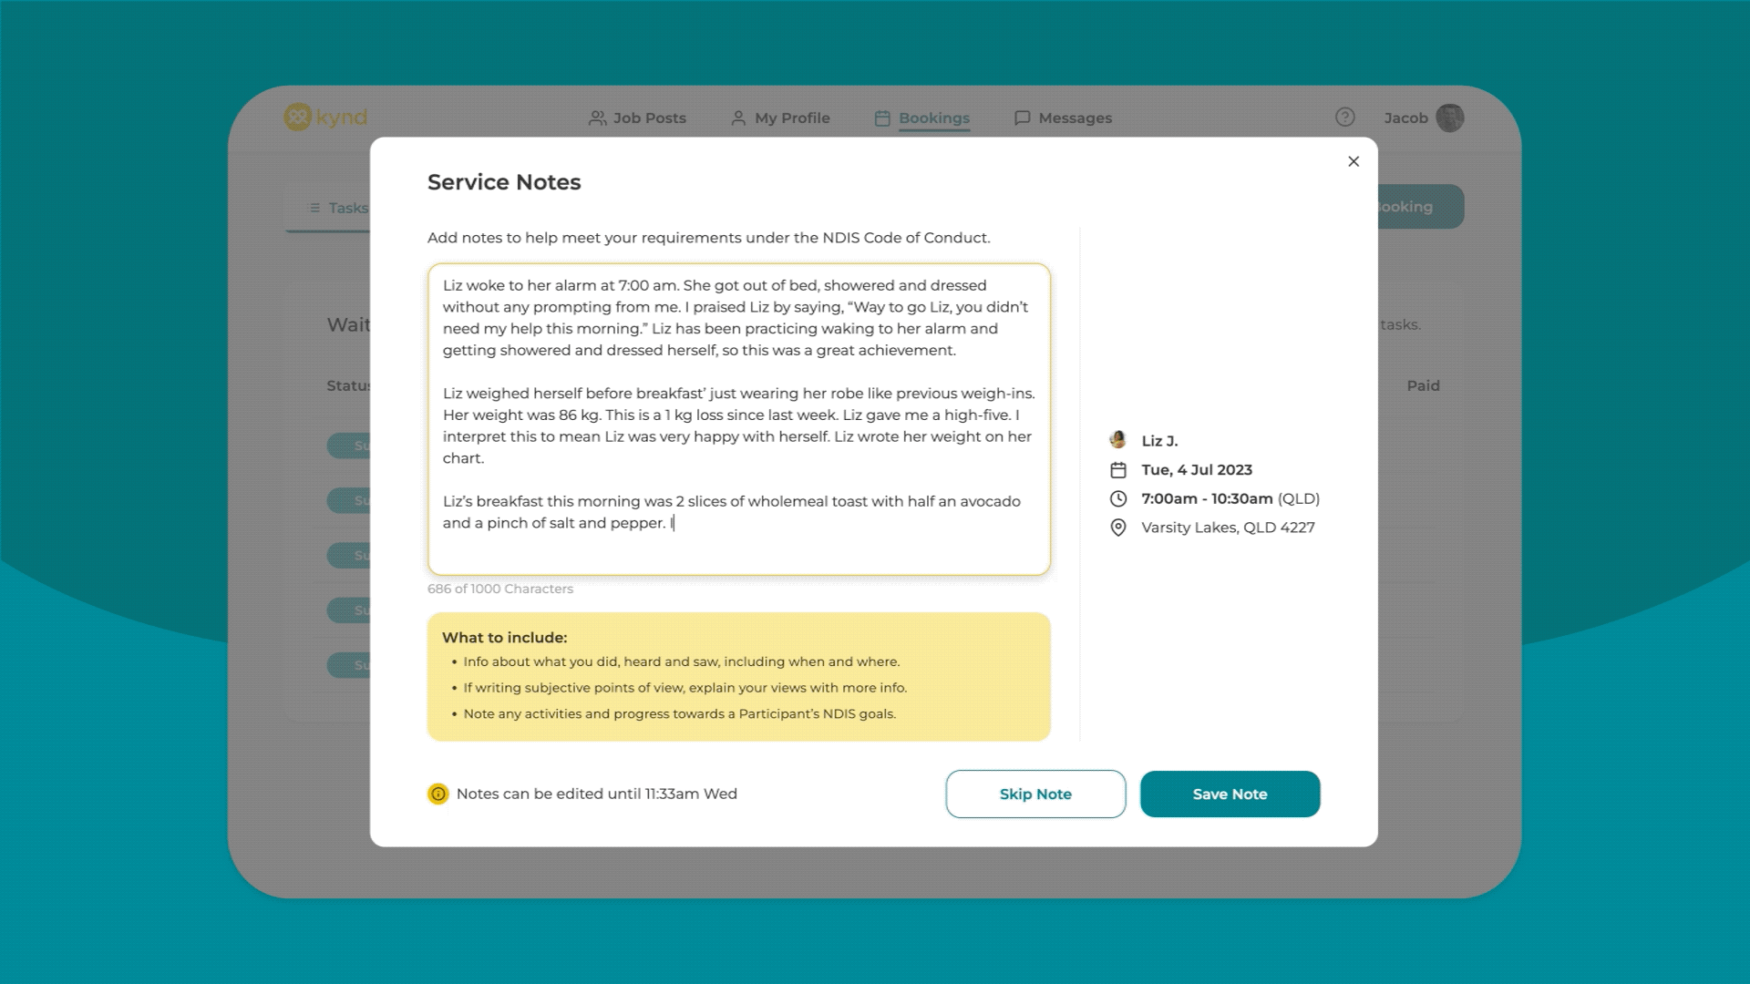Click the Save Note button

[x=1230, y=794]
